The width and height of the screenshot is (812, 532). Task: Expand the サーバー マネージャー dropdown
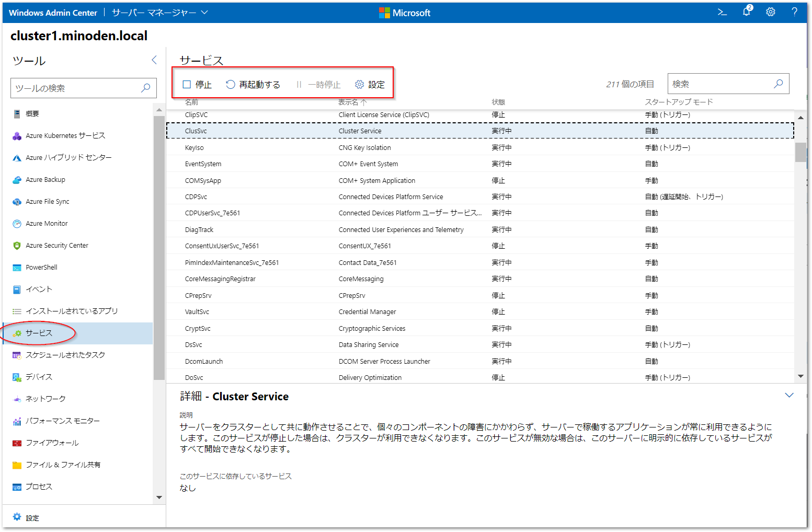(159, 11)
